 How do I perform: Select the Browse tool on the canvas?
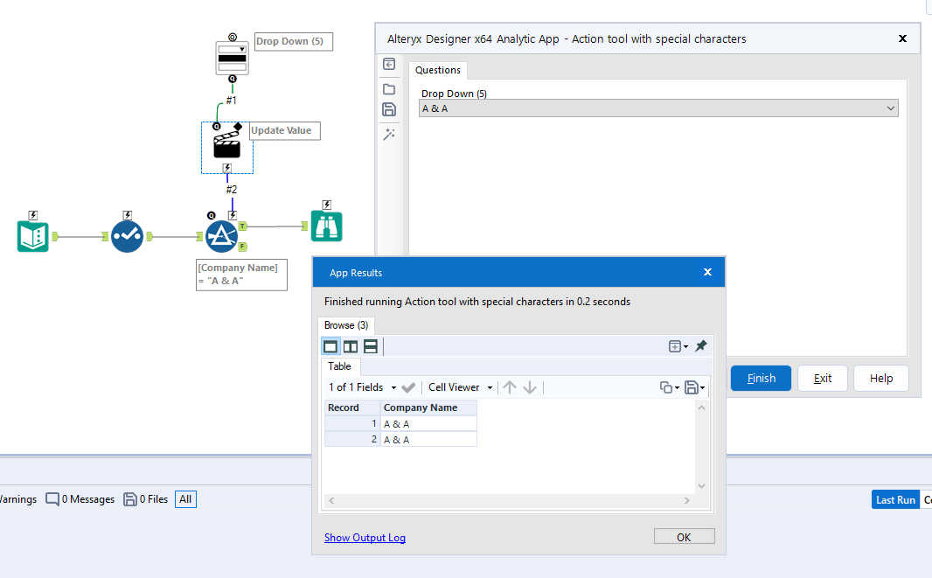click(326, 226)
